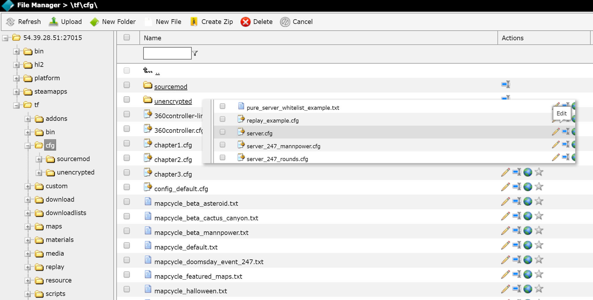Click rename icon for sourcemod folder
The image size is (593, 300).
coord(506,84)
